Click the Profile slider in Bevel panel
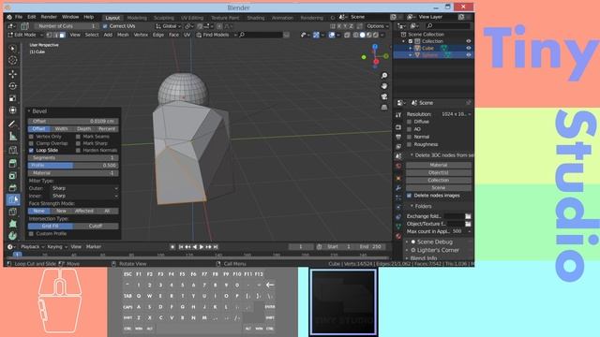This screenshot has height=337, width=600. (x=73, y=166)
